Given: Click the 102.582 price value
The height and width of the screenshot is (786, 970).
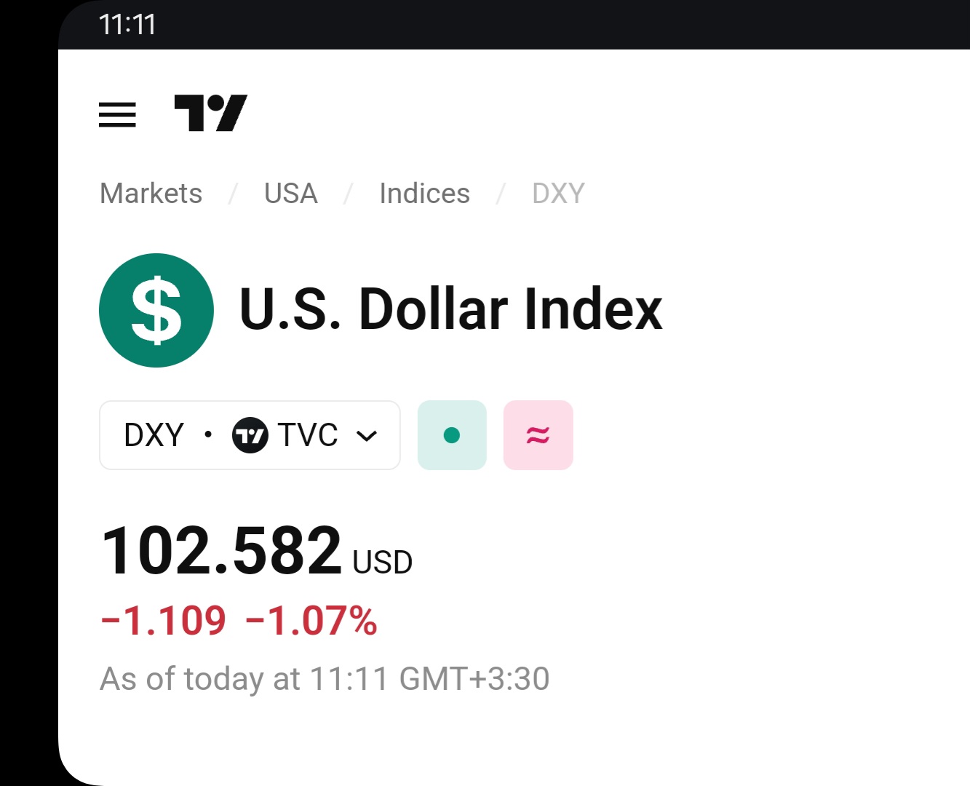Looking at the screenshot, I should point(221,550).
